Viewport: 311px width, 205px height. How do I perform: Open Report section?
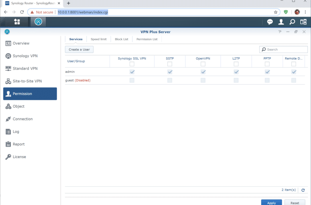click(x=30, y=144)
